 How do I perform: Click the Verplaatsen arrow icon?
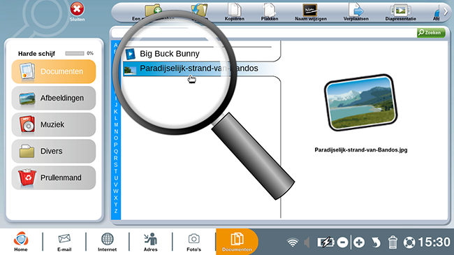coord(356,10)
